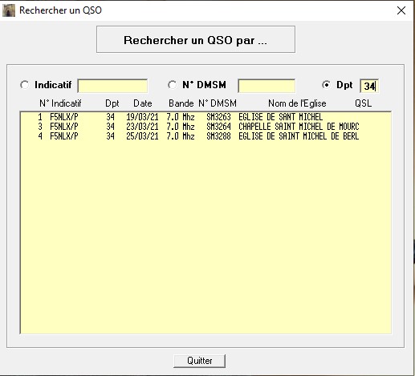Select the row for EGLISE DE SANT MICHEL
The height and width of the screenshot is (376, 415).
tap(205, 117)
